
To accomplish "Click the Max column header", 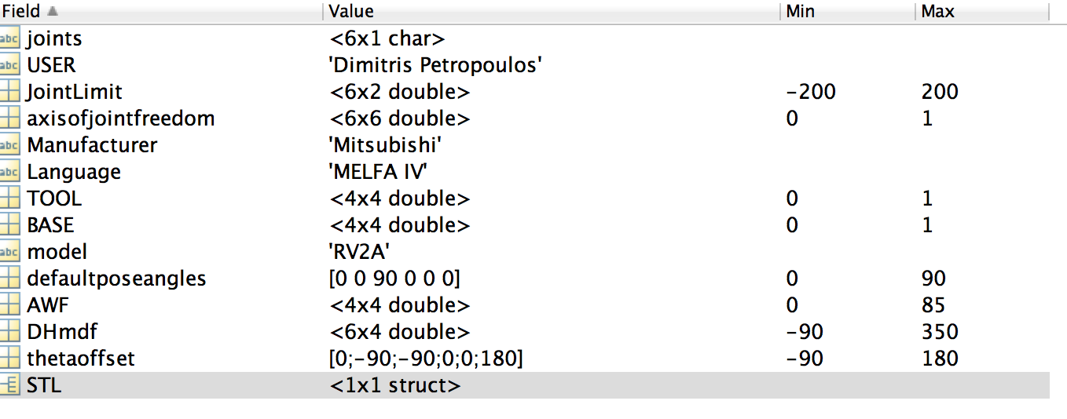I will 982,11.
